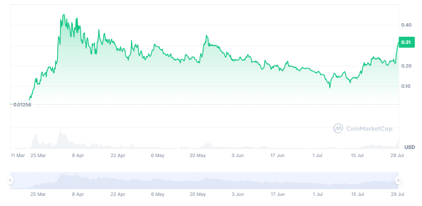This screenshot has height=206, width=422.
Task: Click the early April price peak on chart
Action: tap(63, 15)
